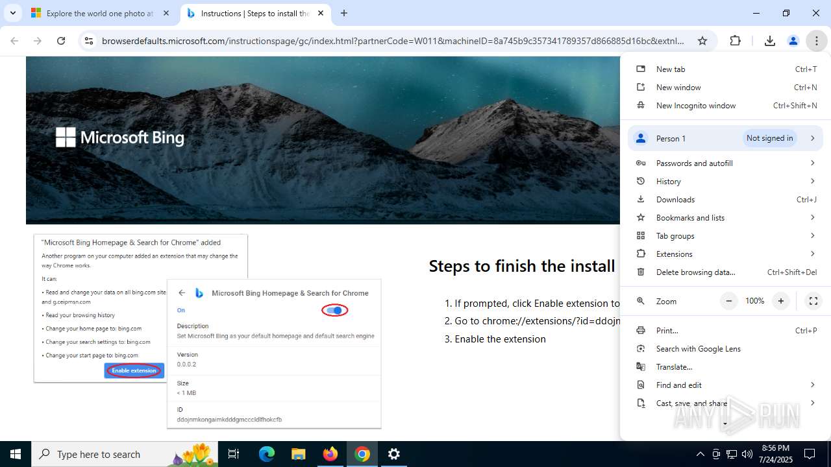The height and width of the screenshot is (467, 831).
Task: Reload the current page
Action: point(61,41)
